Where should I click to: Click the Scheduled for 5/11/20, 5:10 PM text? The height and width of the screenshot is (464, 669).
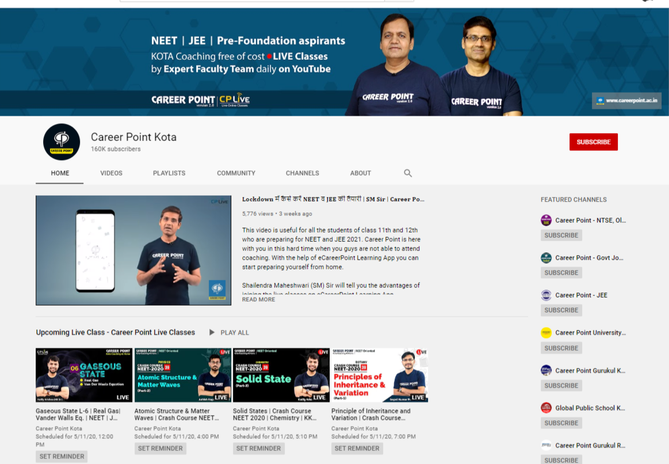pyautogui.click(x=275, y=436)
